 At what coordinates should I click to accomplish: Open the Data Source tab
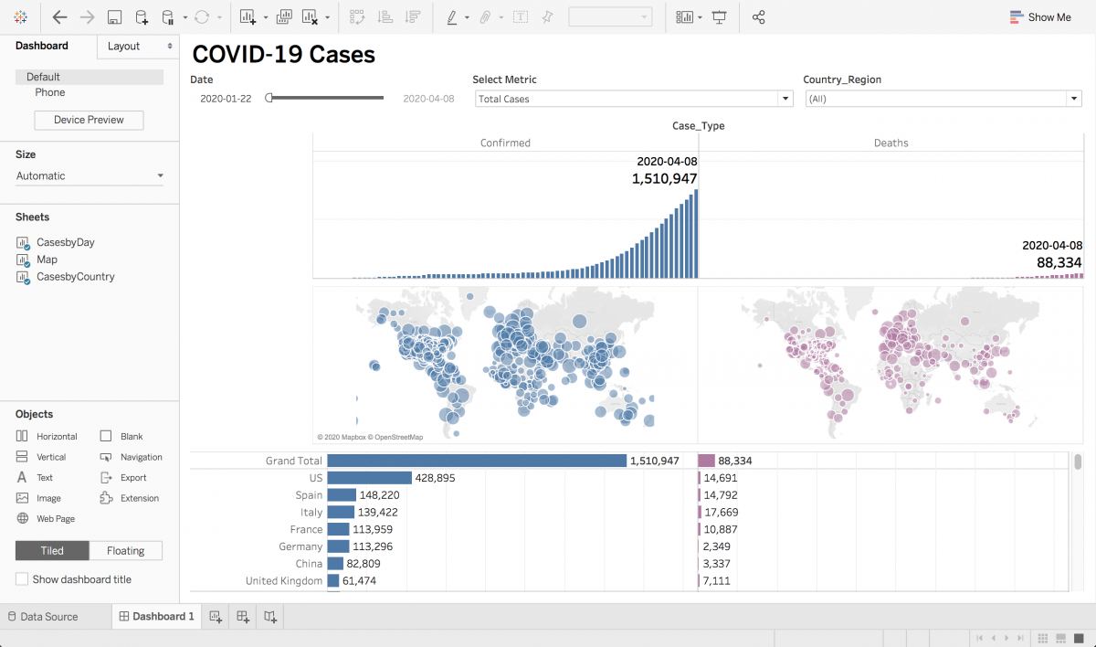pos(43,617)
